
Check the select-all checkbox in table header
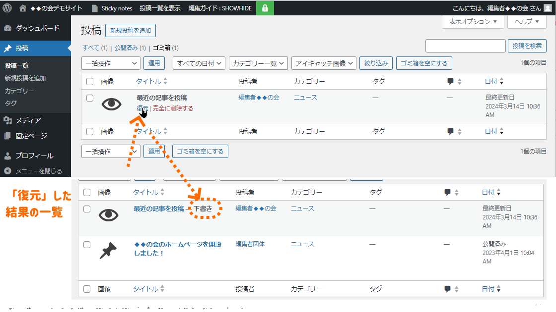[90, 82]
